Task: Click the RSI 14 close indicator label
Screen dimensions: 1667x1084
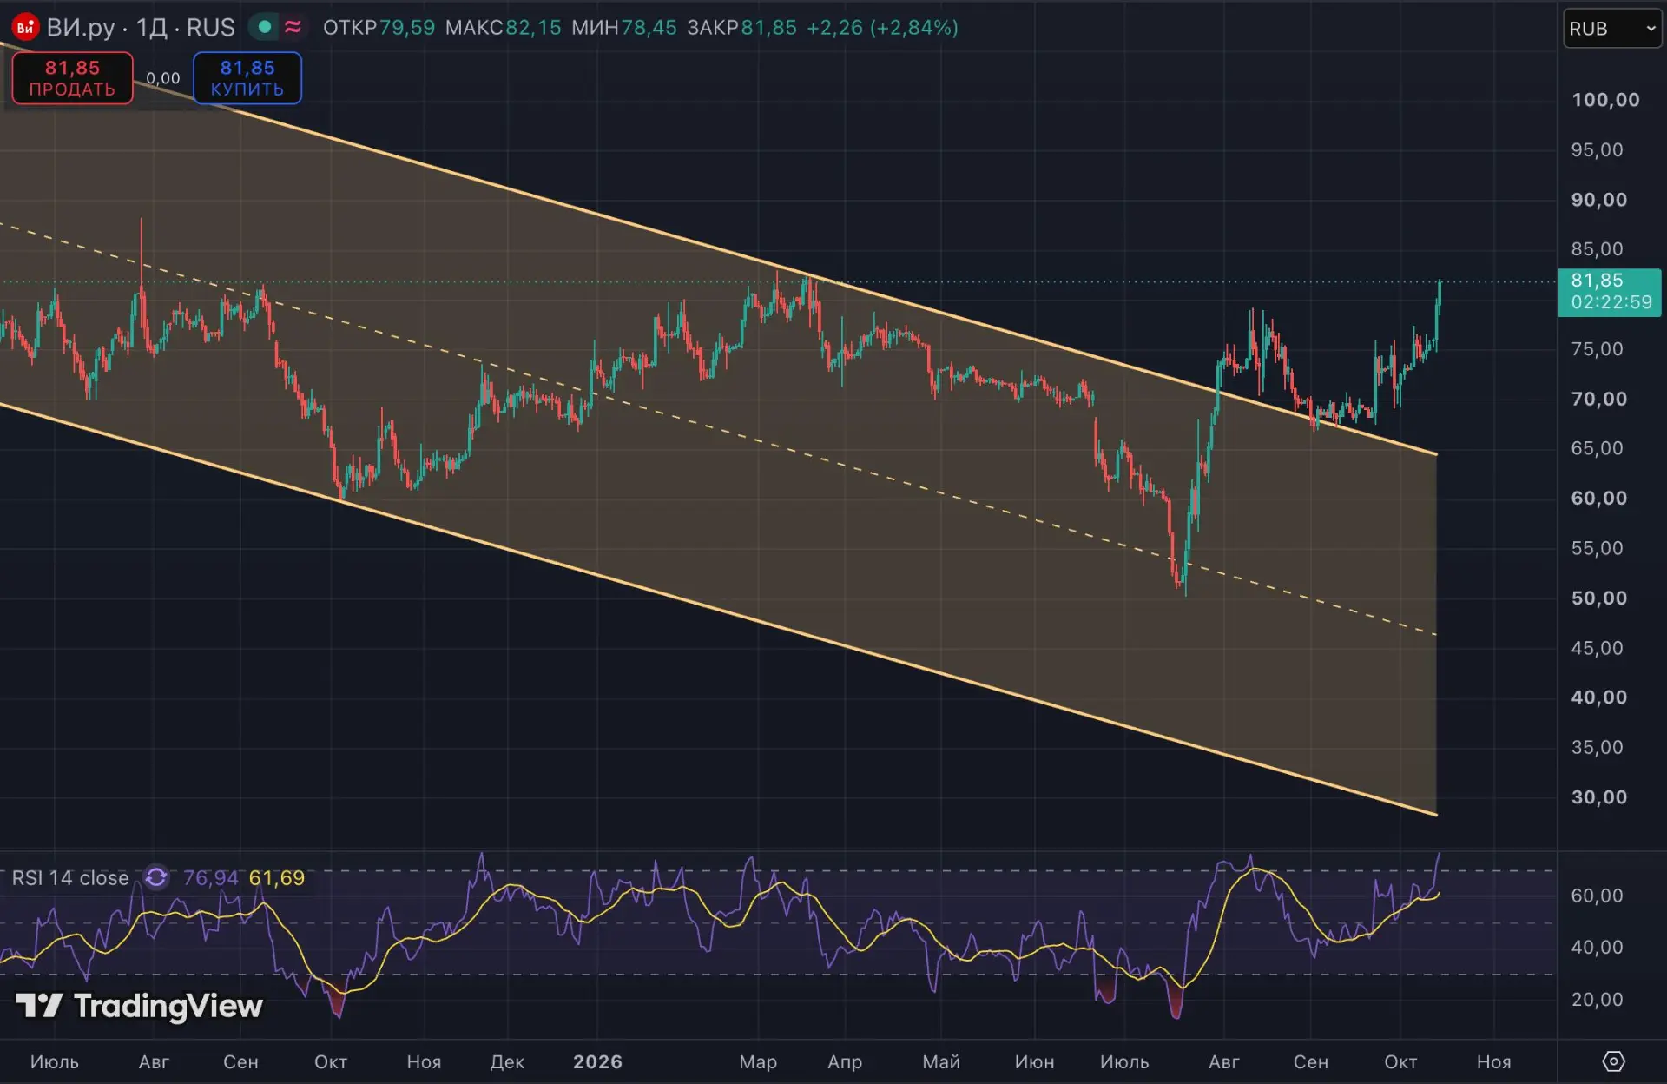Action: (70, 877)
